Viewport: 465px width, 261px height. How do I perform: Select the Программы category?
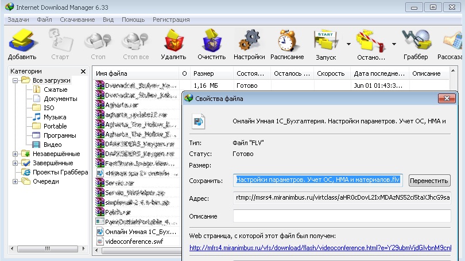60,135
